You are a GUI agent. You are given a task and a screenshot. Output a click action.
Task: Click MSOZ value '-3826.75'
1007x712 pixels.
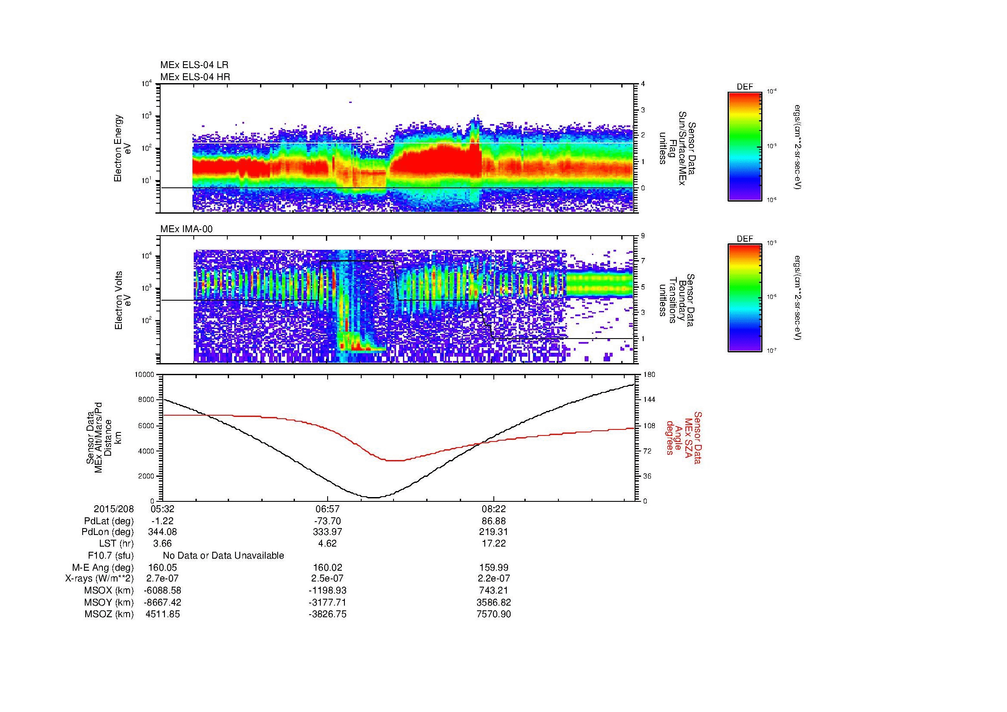(x=327, y=614)
